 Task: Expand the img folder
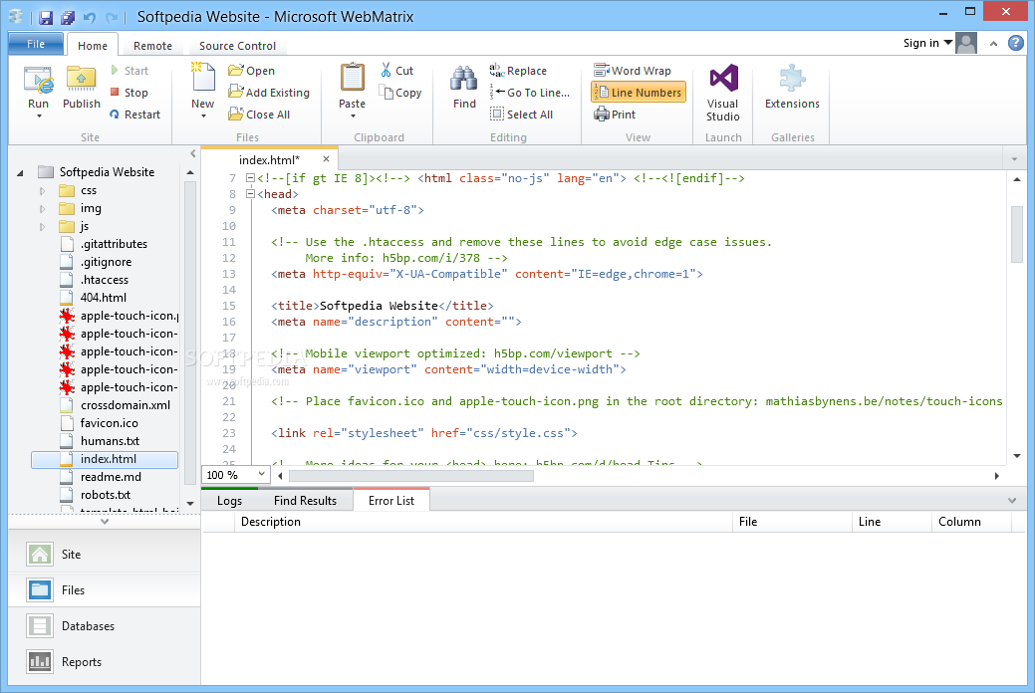point(42,208)
